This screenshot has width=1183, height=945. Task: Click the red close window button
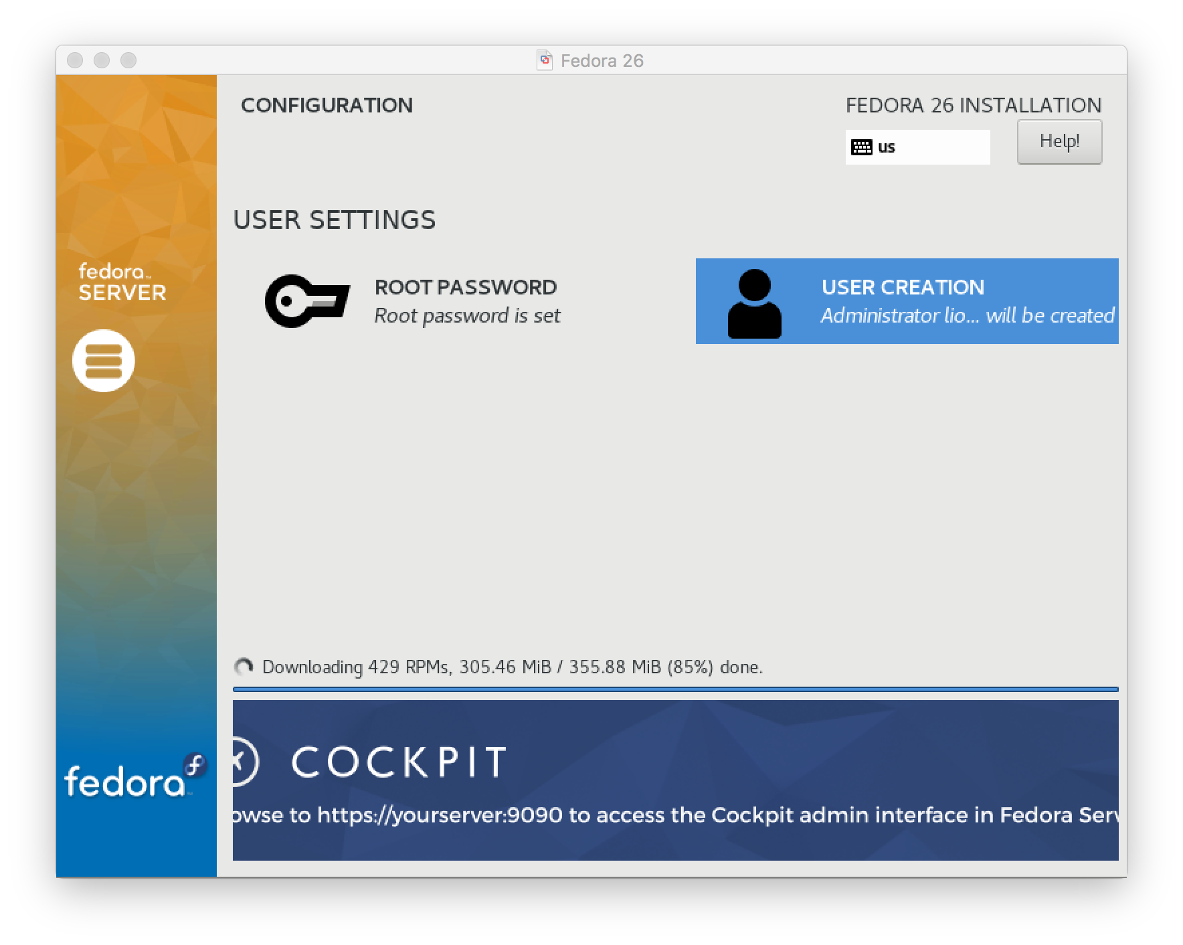[x=75, y=60]
